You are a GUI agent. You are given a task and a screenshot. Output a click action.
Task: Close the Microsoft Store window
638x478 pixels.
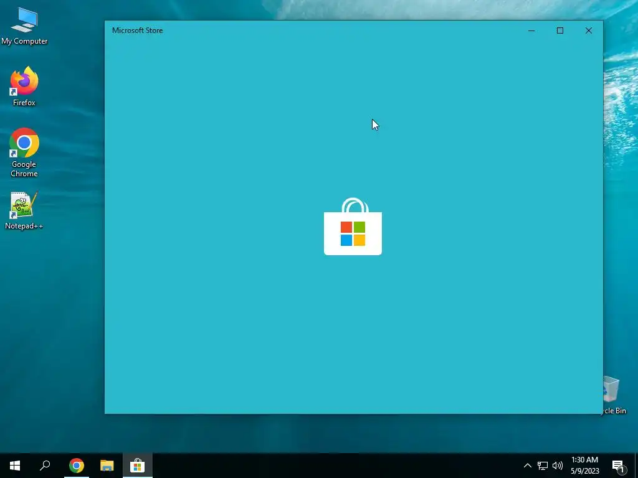(x=588, y=30)
